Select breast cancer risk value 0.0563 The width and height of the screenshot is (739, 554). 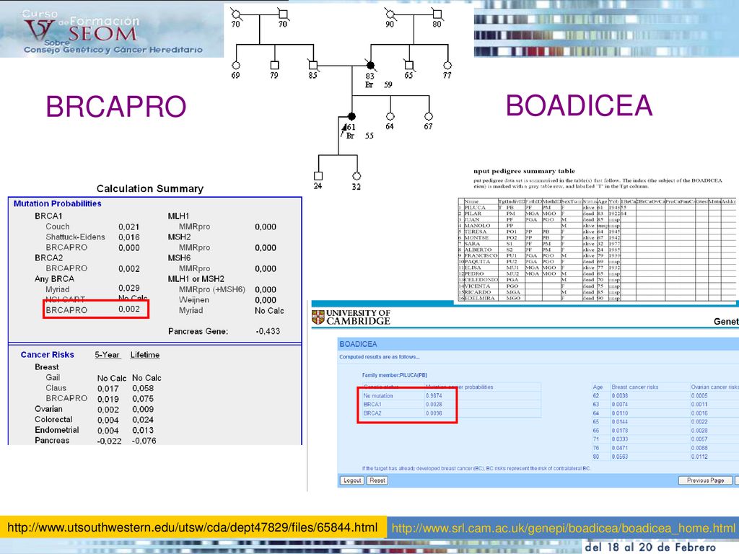click(620, 457)
